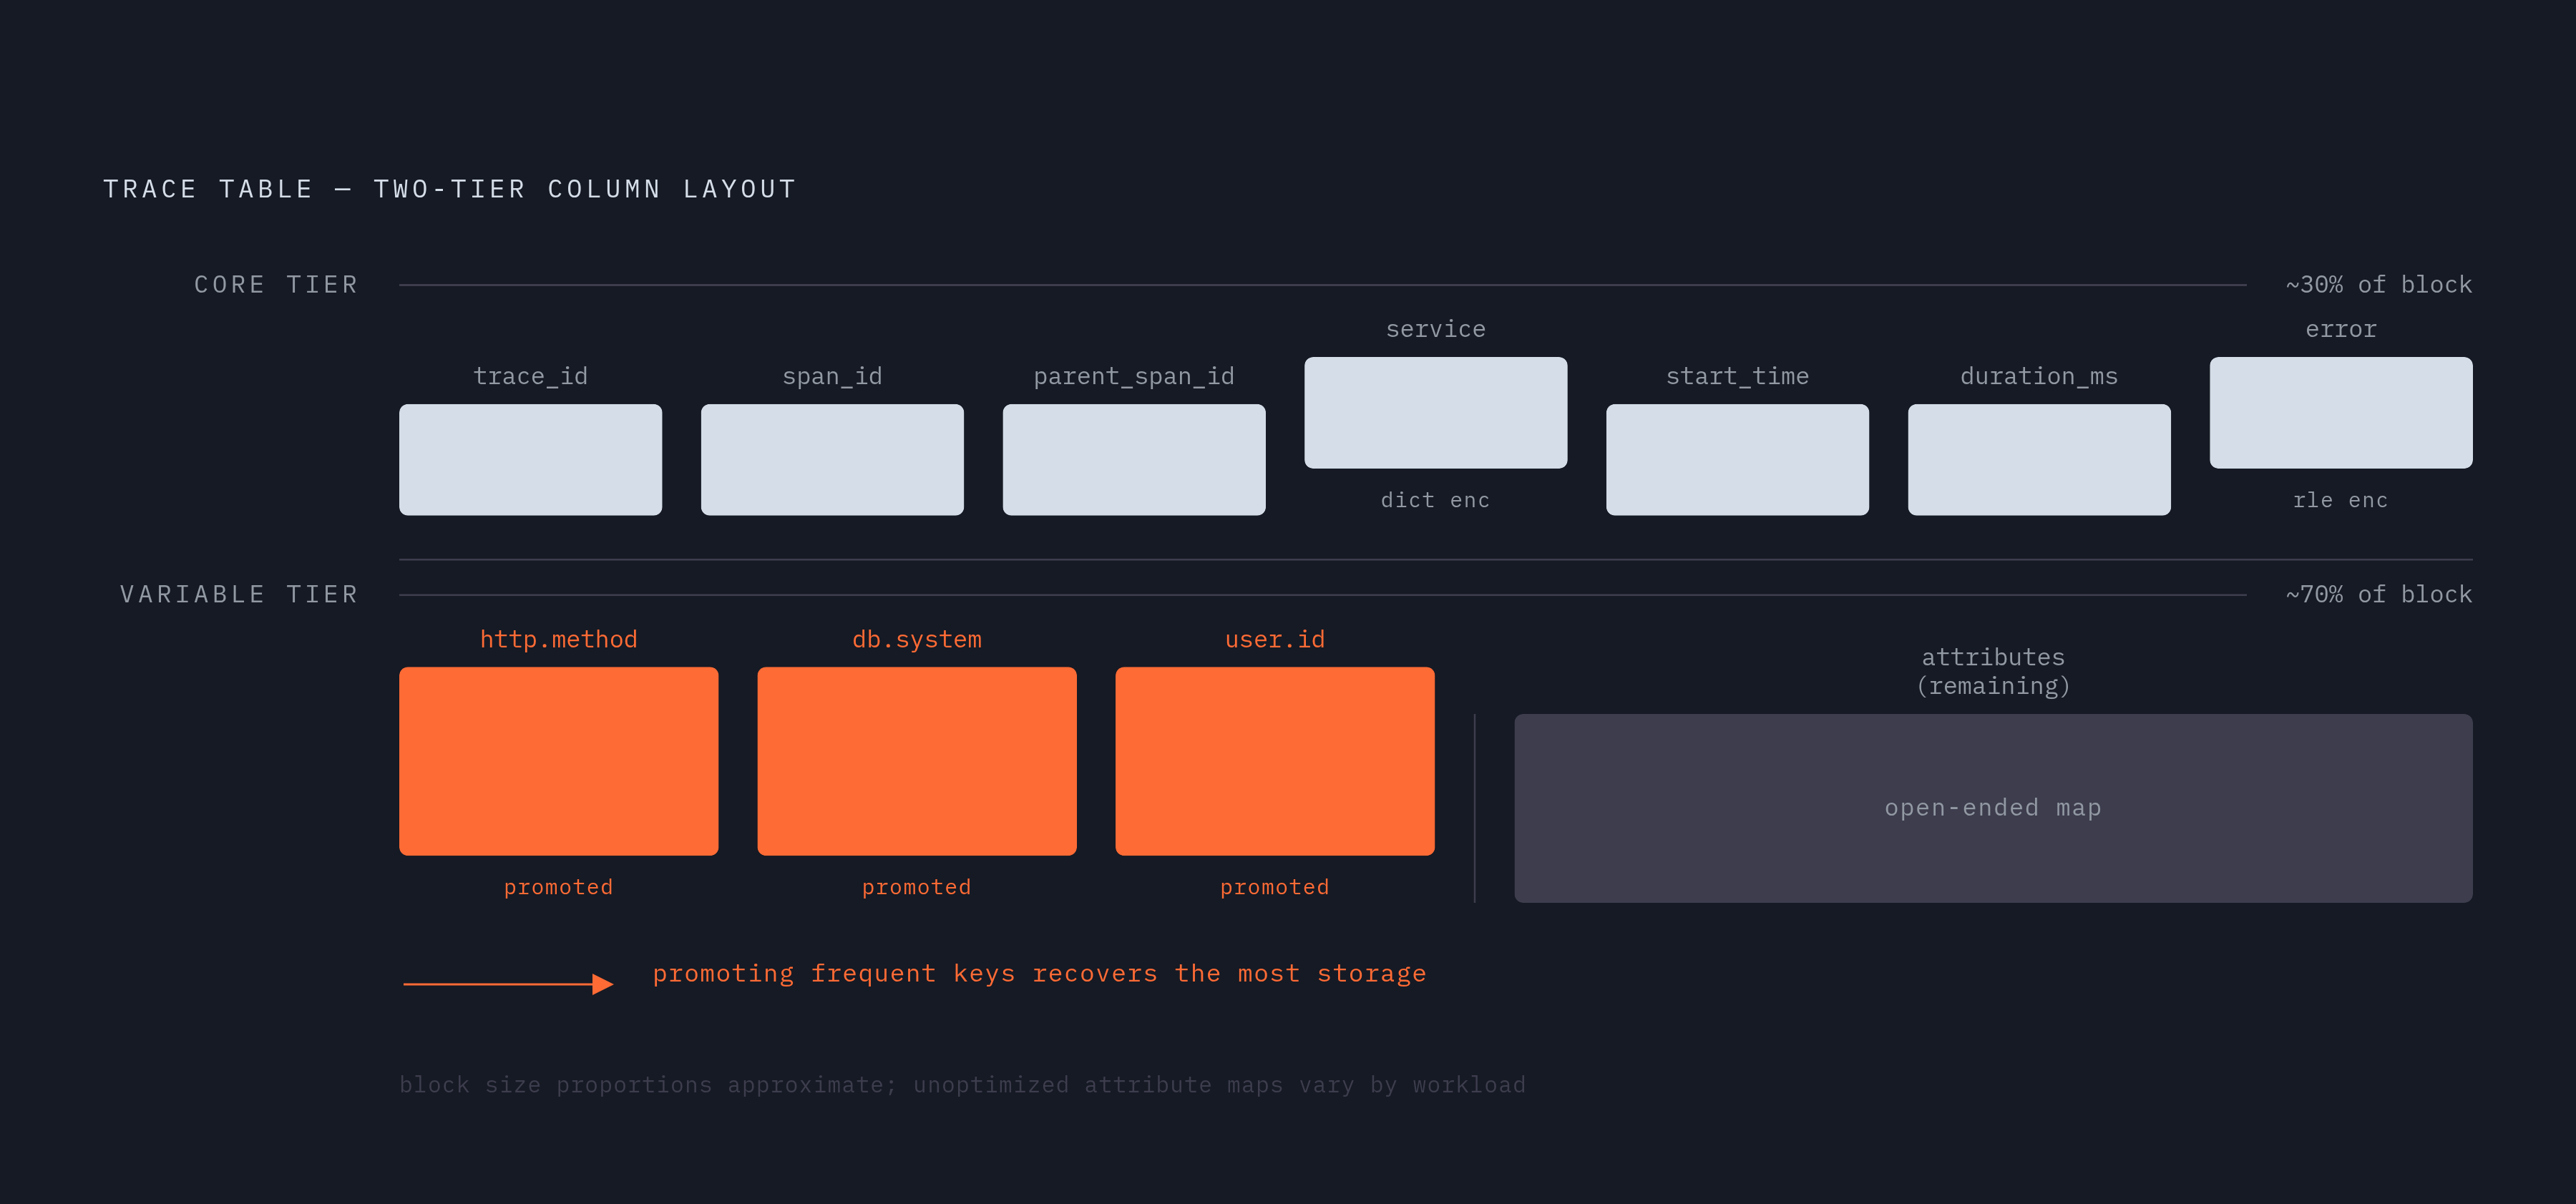The height and width of the screenshot is (1204, 2576).
Task: Click the 'CORE TIER' heading
Action: point(276,285)
